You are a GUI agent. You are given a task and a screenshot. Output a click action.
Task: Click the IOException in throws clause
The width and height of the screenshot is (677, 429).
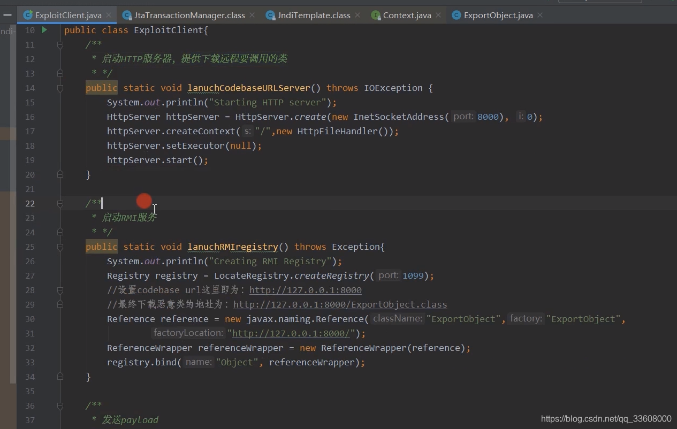[x=393, y=88]
